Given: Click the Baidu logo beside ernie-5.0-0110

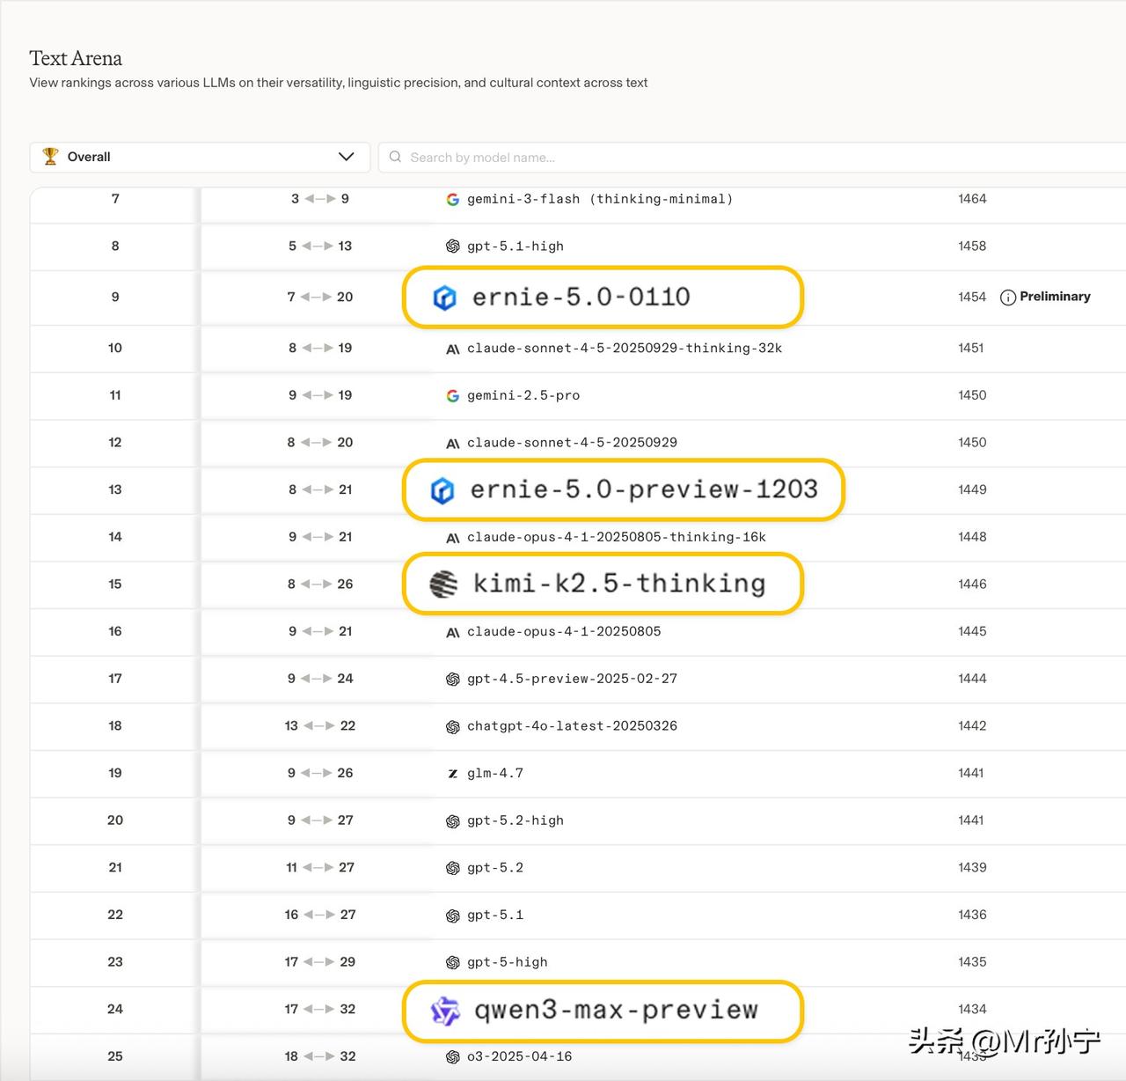Looking at the screenshot, I should (445, 298).
